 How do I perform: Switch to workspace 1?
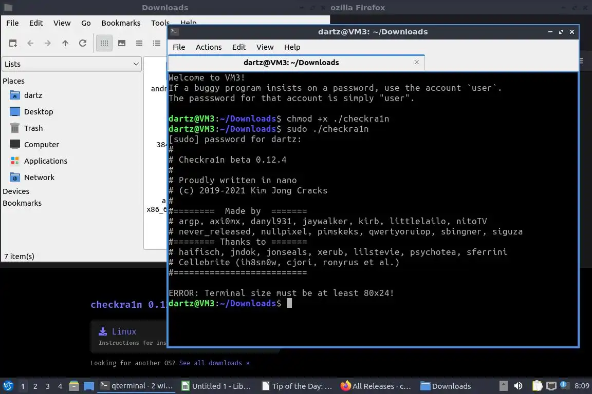click(x=23, y=386)
